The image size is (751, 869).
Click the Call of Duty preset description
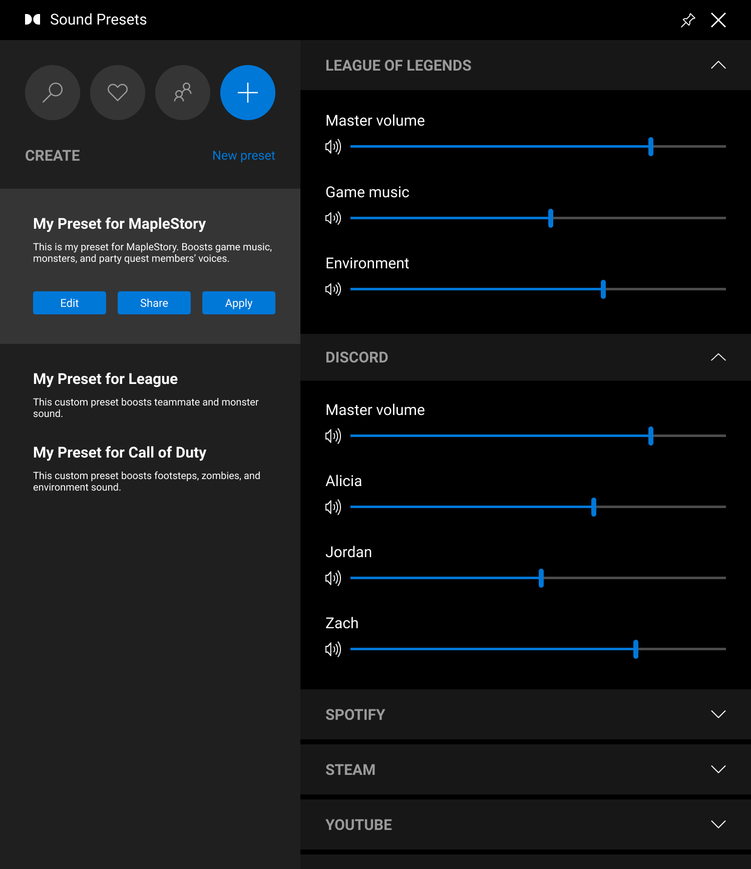pos(147,482)
